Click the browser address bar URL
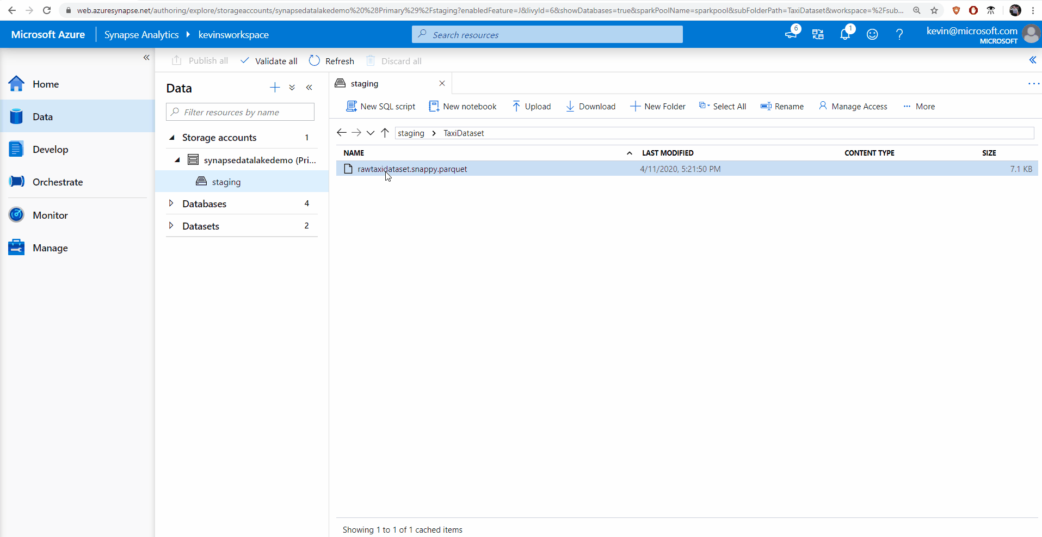The image size is (1042, 537). click(490, 10)
